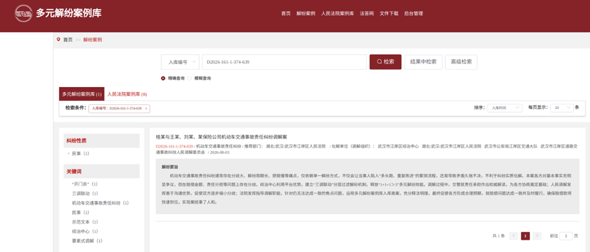Open 法答网 in top navigation
This screenshot has height=252, width=590.
click(367, 13)
